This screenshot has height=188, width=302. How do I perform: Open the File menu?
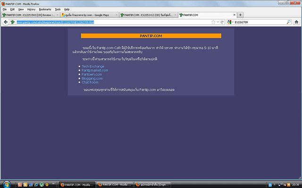pos(5,9)
